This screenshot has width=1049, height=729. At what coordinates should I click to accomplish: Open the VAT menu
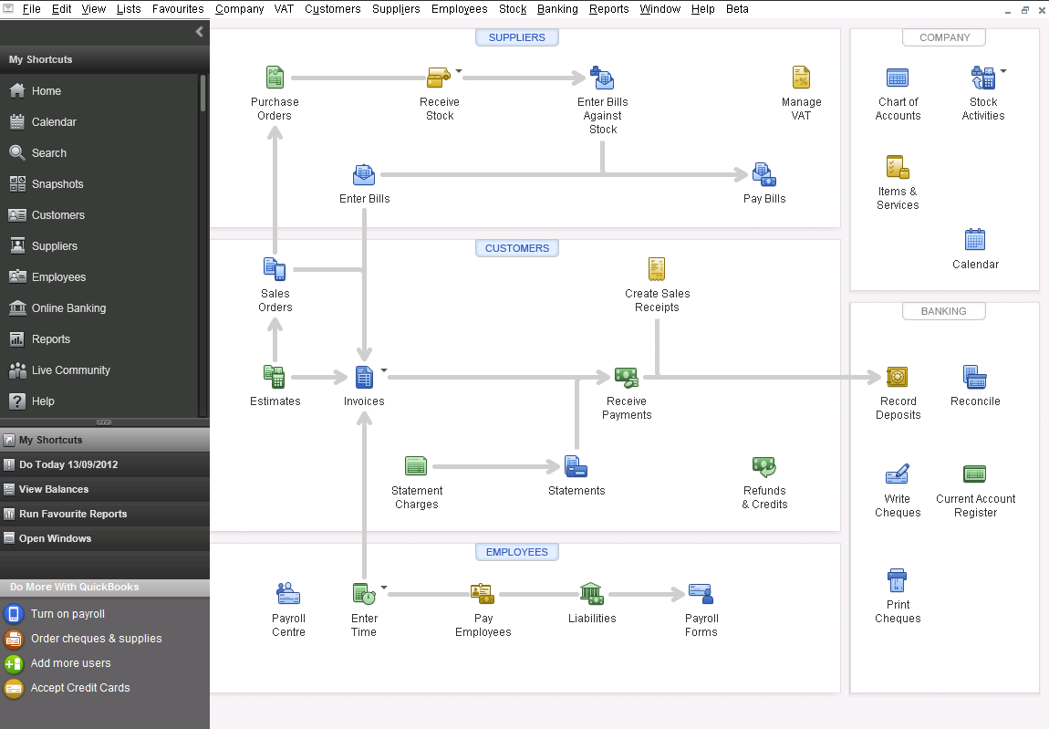point(284,9)
